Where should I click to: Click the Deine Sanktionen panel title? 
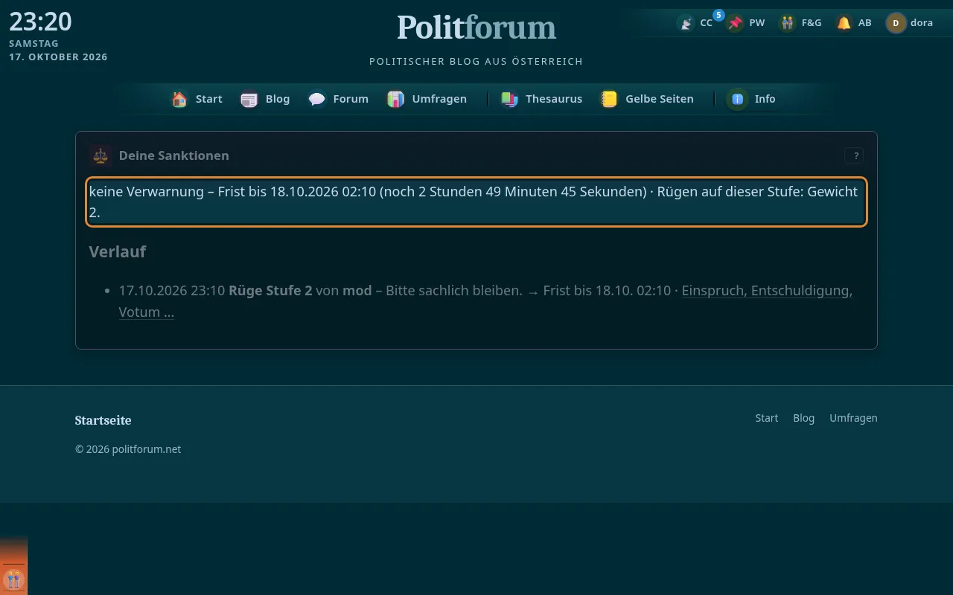pyautogui.click(x=174, y=155)
